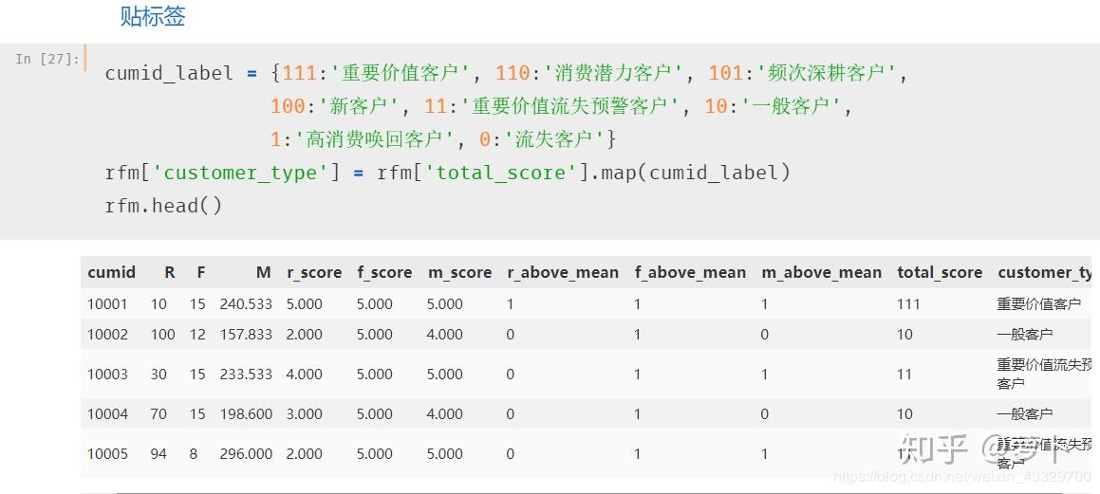Click the F value 12 in row 10002
Image resolution: width=1100 pixels, height=494 pixels.
click(x=197, y=335)
